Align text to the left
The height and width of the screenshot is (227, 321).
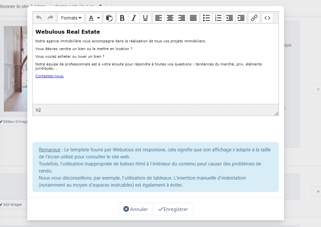[x=159, y=18]
